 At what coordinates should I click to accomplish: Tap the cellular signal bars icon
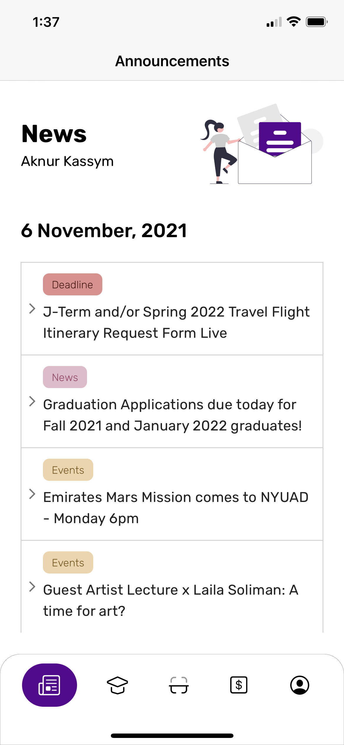(x=274, y=22)
